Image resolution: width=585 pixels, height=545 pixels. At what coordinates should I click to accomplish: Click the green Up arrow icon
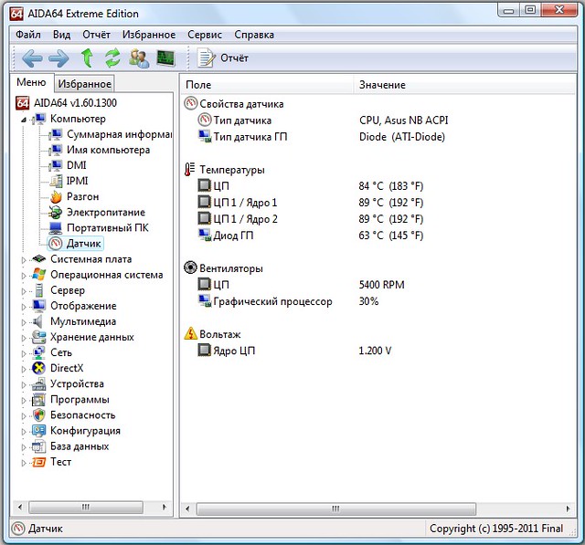pyautogui.click(x=87, y=58)
